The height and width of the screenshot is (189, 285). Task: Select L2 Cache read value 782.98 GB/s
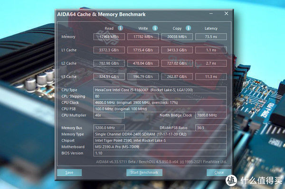(109, 63)
